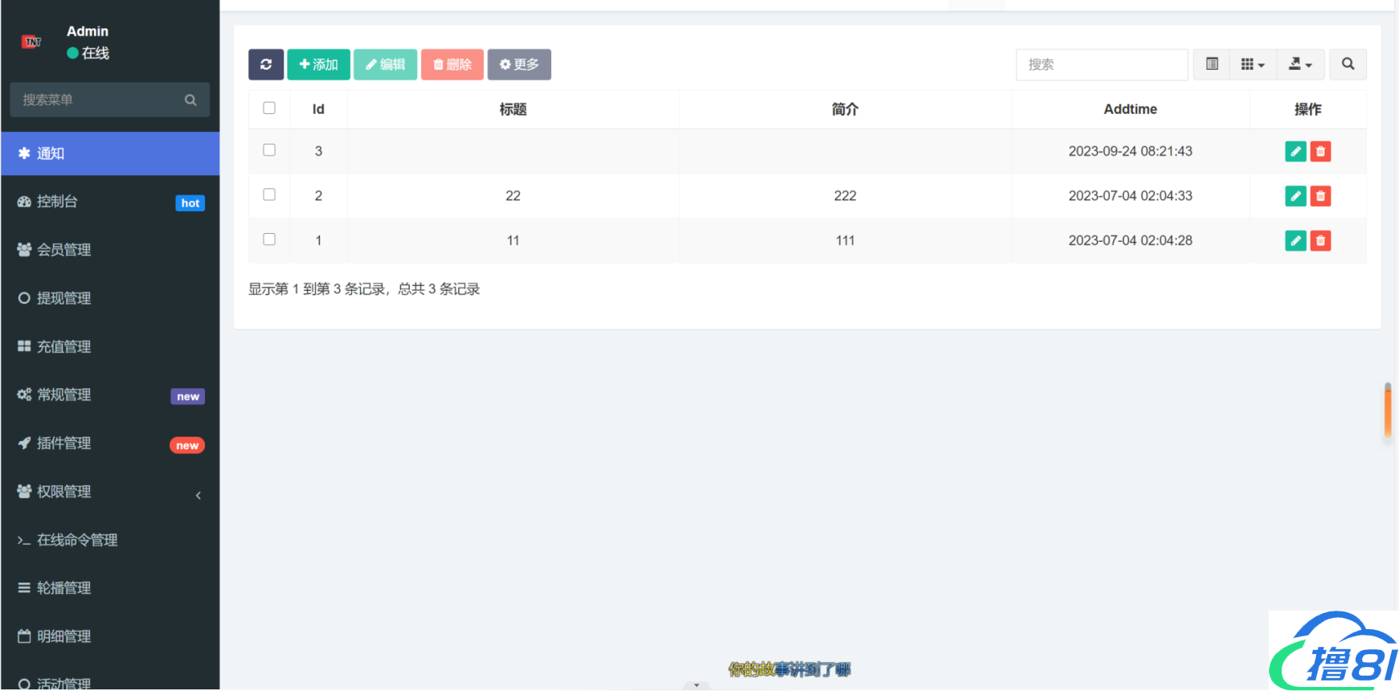Click the red delete icon for row 2

click(1320, 196)
